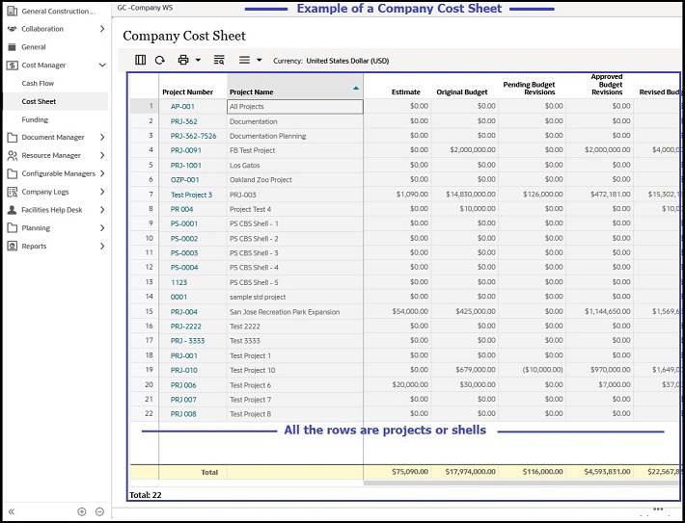Select the $17,974,000.00 total cell
Image resolution: width=685 pixels, height=523 pixels.
pyautogui.click(x=465, y=472)
